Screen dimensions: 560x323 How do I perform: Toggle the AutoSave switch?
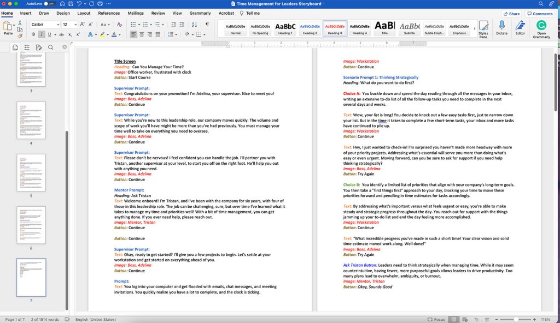[x=49, y=4]
